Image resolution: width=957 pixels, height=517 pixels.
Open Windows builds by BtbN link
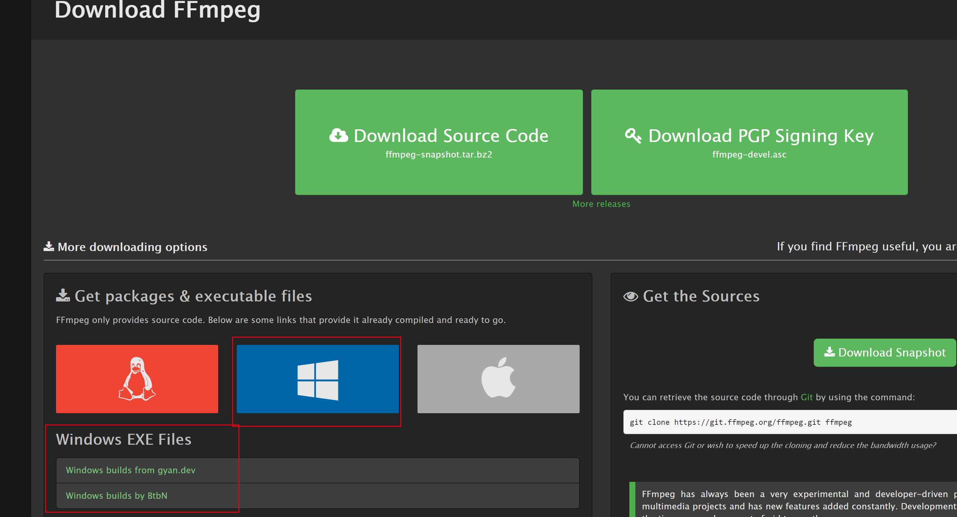(x=116, y=495)
